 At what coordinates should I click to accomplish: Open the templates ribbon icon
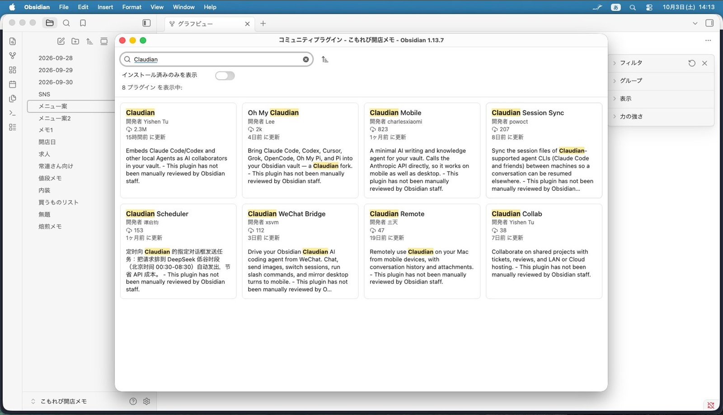[13, 98]
